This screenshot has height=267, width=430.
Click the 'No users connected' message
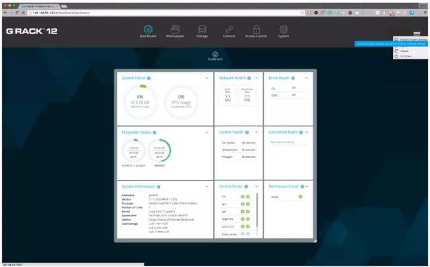[282, 142]
